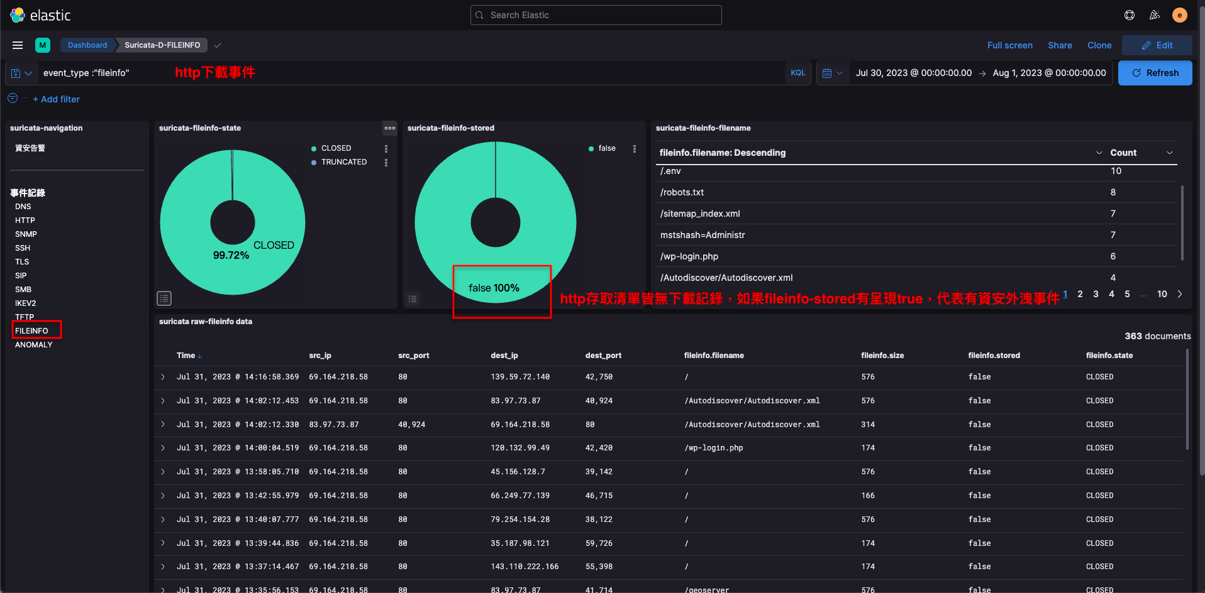
Task: Open false legend item options
Action: pos(635,149)
